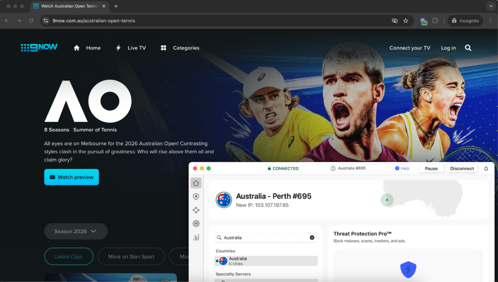Open the statistics bar chart sidebar icon
This screenshot has height=282, width=498.
(196, 237)
